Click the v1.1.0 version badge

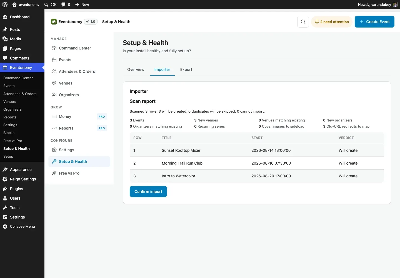click(x=91, y=22)
